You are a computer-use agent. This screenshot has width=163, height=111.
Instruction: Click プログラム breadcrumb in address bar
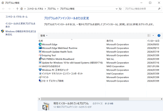click(52, 9)
